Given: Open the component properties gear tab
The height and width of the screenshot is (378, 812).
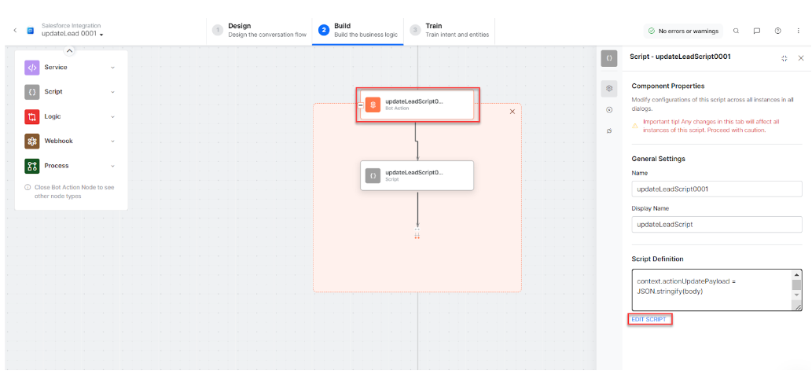Looking at the screenshot, I should click(x=609, y=89).
